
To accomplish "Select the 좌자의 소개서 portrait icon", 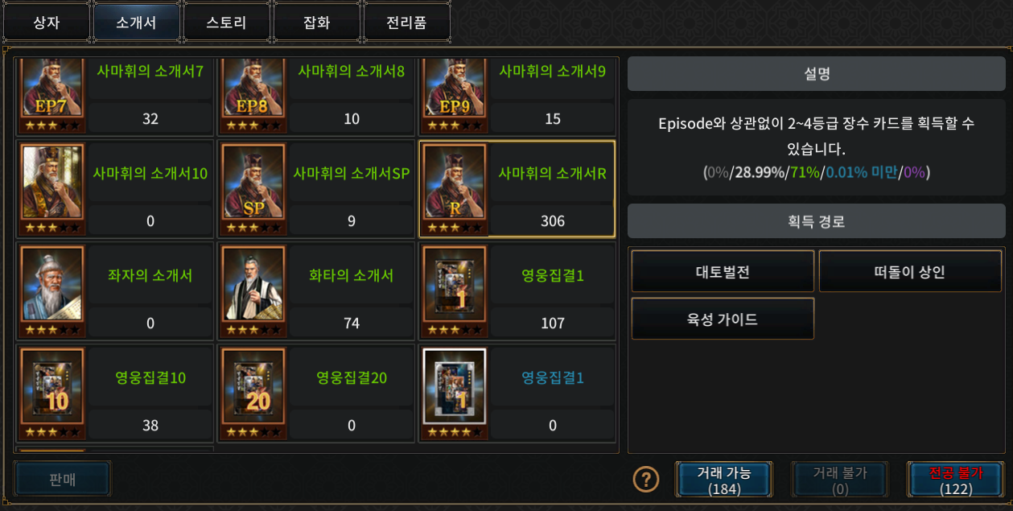I will (52, 291).
